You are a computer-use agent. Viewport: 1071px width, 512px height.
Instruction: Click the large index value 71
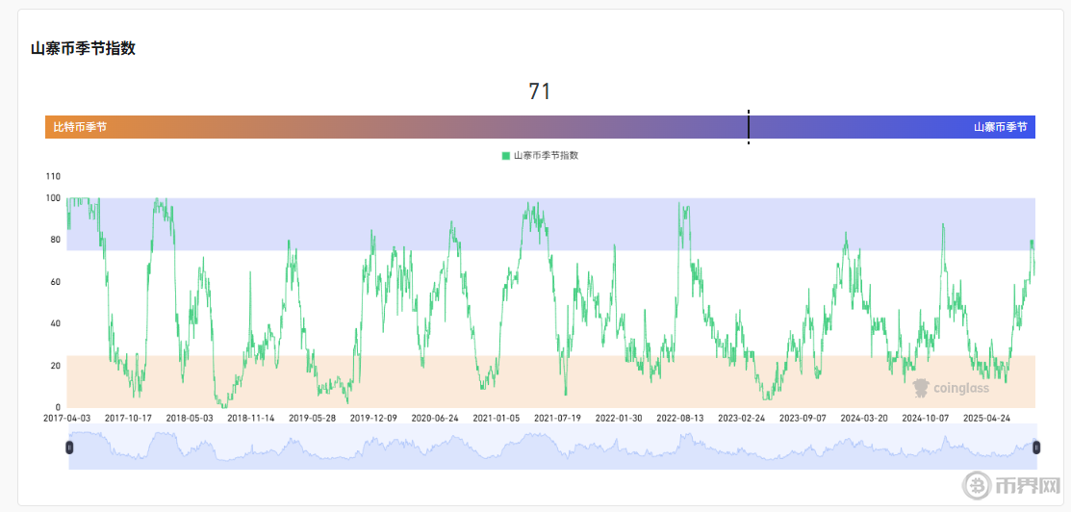click(540, 91)
